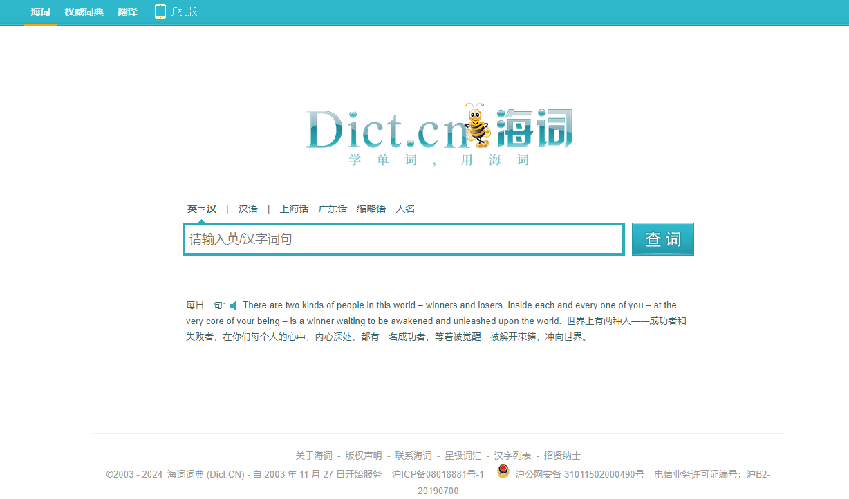Screen dimensions: 849x499
Task: Select the 人名 lookup mode
Action: (405, 209)
